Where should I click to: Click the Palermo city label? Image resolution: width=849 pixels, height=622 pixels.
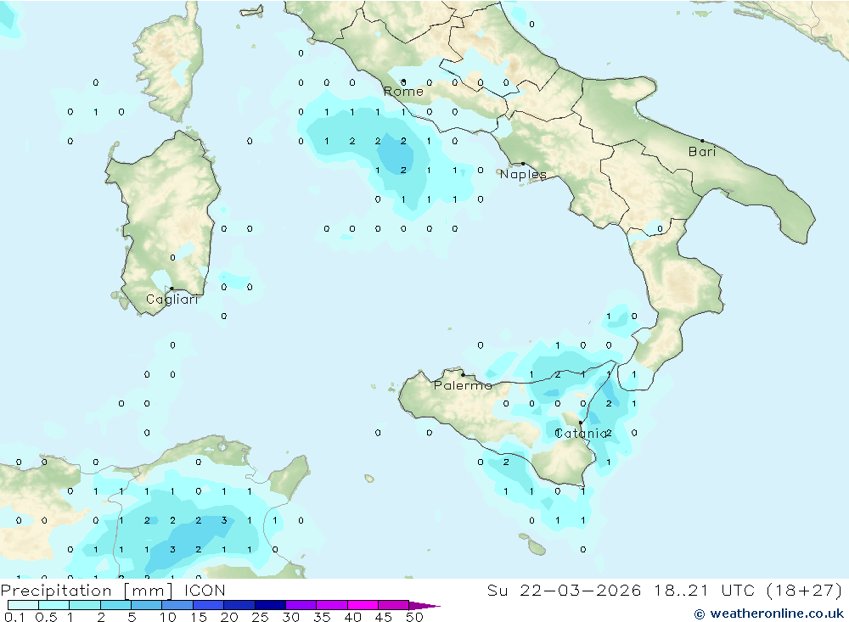pos(463,385)
